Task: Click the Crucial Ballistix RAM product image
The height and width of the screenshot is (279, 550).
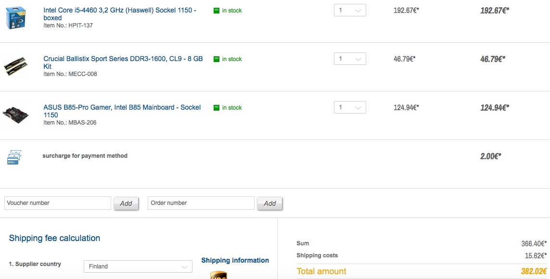Action: coord(16,66)
